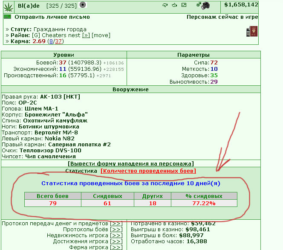Open >> next to Недвижимость игрока

(x=116, y=235)
